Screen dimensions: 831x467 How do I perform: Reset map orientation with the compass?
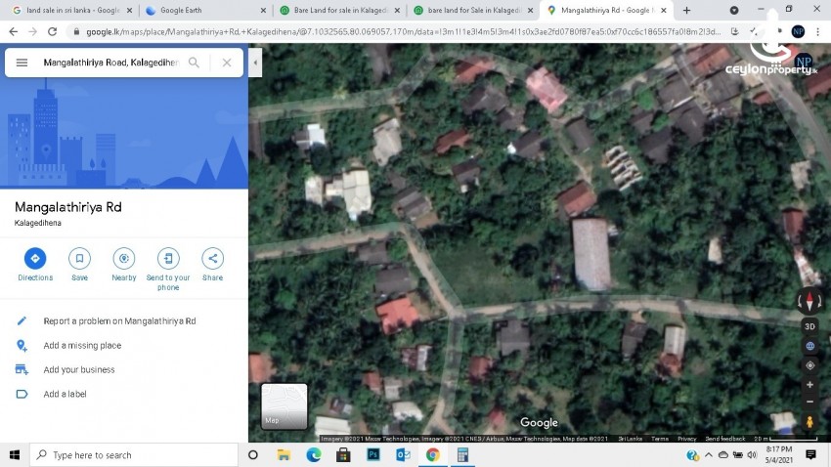point(809,302)
